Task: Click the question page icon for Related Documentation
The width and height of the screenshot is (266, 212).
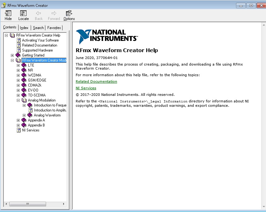Action: [x=19, y=45]
